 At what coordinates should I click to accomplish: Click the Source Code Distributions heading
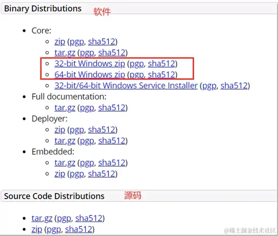coord(54,196)
